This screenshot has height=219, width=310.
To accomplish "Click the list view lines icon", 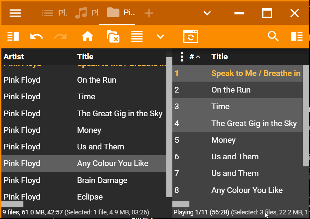I will point(137,36).
